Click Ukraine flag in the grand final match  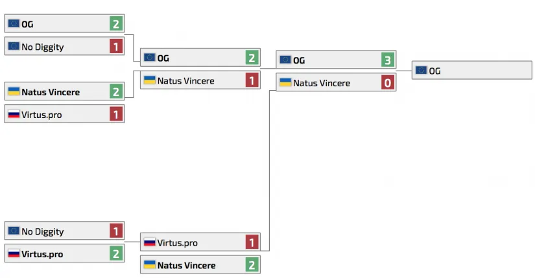(285, 82)
